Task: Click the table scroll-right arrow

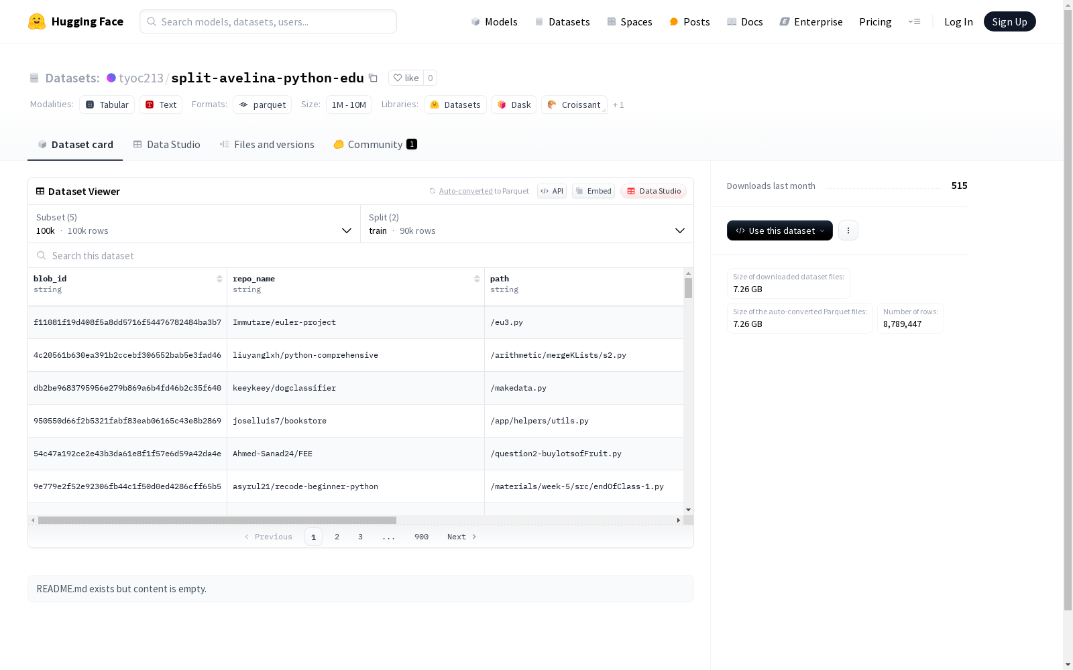Action: pyautogui.click(x=679, y=520)
